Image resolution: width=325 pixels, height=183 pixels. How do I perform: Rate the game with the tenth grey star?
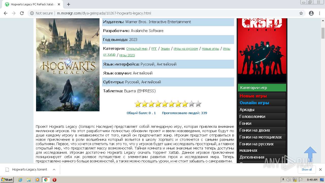[x=198, y=104]
